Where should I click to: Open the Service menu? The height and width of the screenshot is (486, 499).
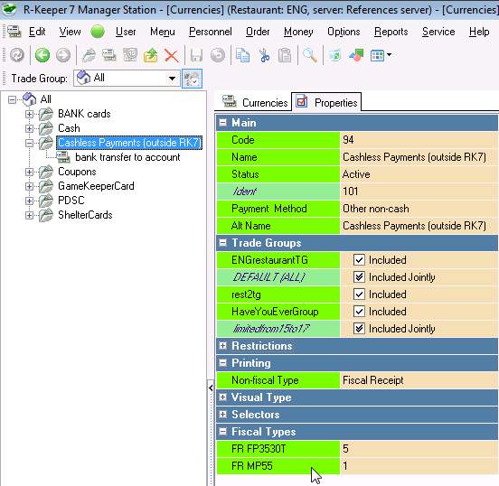[x=438, y=32]
